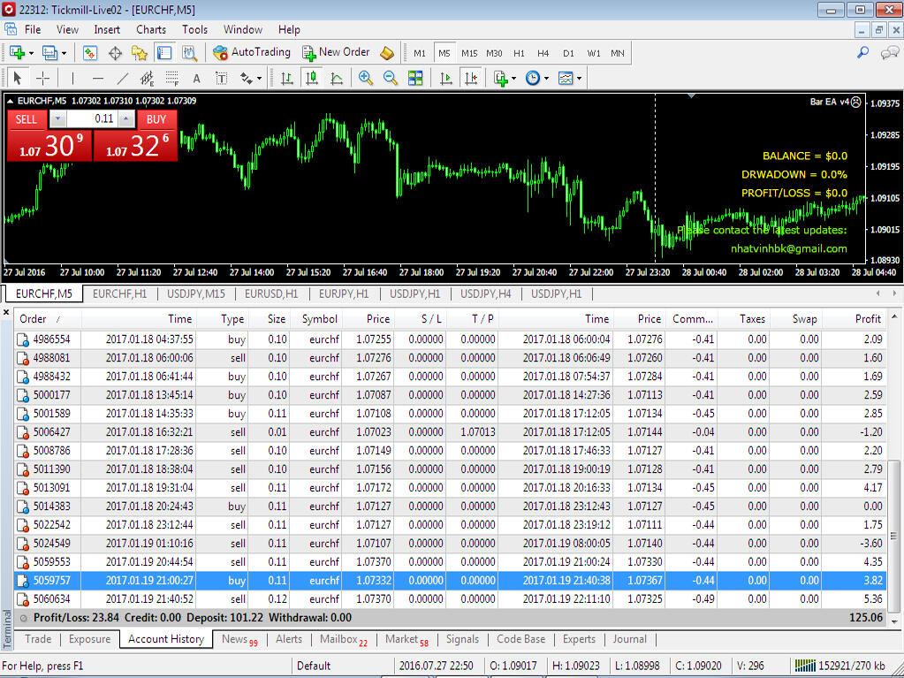Image resolution: width=904 pixels, height=678 pixels.
Task: Select the vertical line drawing tool
Action: pyautogui.click(x=72, y=78)
